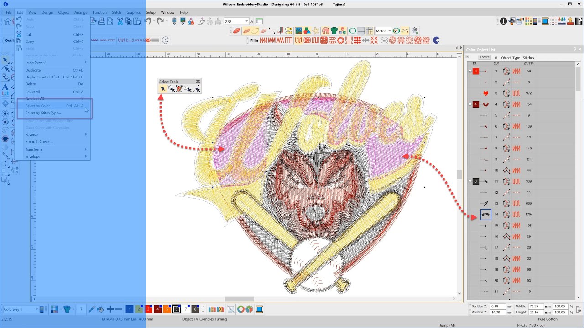
Task: Click the thread spool icon at bottom
Action: 259,309
